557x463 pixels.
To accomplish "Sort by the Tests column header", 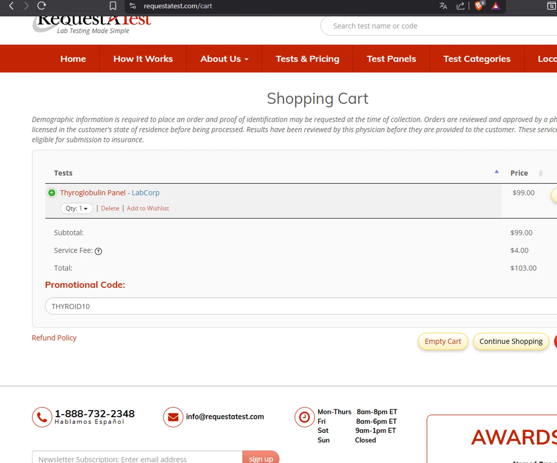I will tap(63, 173).
